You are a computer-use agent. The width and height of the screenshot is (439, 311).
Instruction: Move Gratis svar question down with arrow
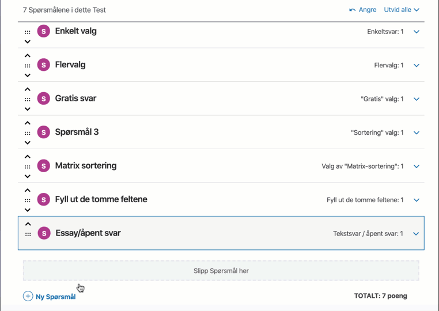tap(27, 109)
